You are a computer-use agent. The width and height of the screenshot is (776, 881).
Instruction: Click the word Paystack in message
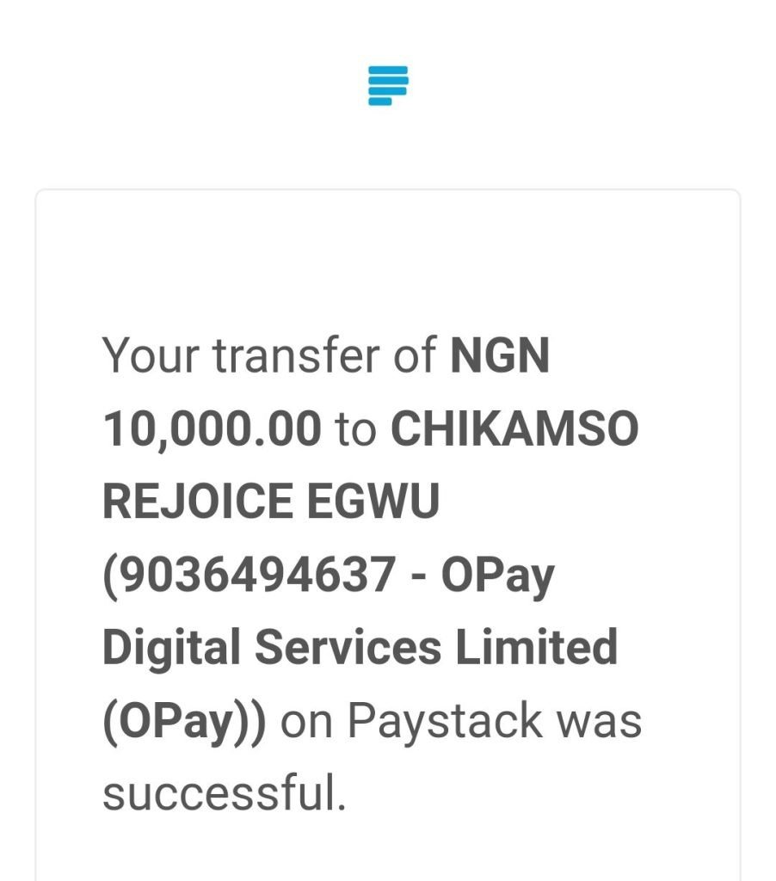(445, 723)
